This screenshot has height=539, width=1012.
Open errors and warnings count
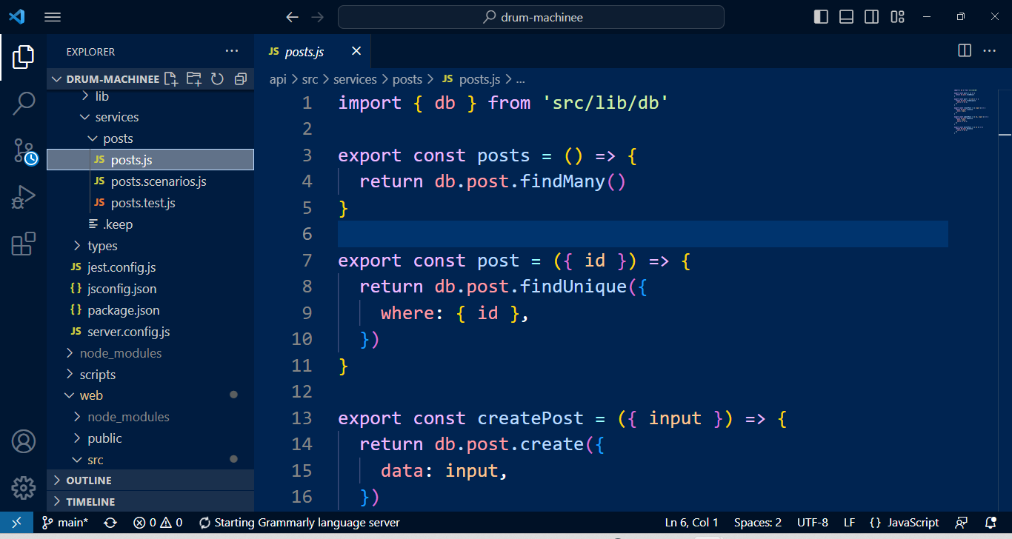[x=158, y=522]
